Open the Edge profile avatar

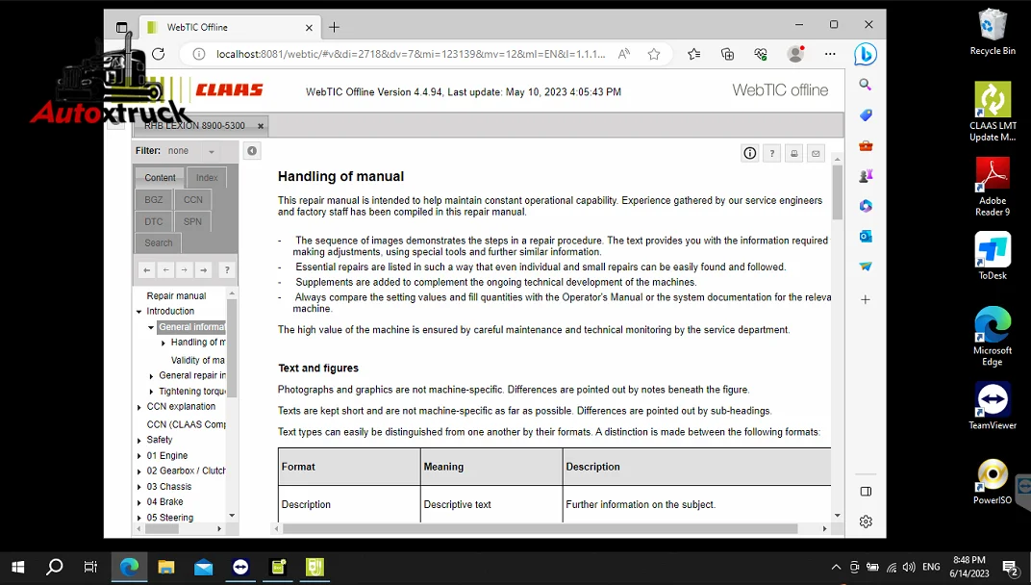(795, 54)
